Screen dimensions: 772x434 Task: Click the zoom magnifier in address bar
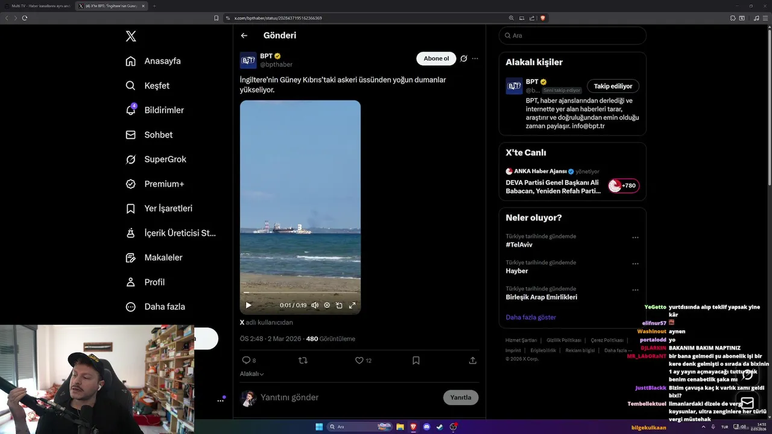click(x=511, y=18)
